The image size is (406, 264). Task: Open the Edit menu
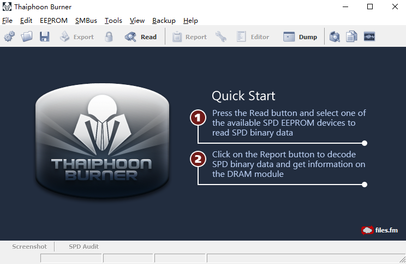coord(26,20)
